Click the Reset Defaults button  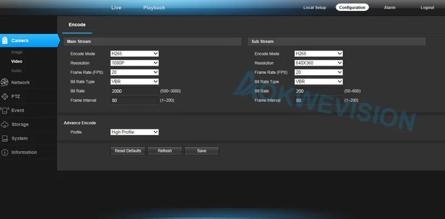click(x=128, y=151)
